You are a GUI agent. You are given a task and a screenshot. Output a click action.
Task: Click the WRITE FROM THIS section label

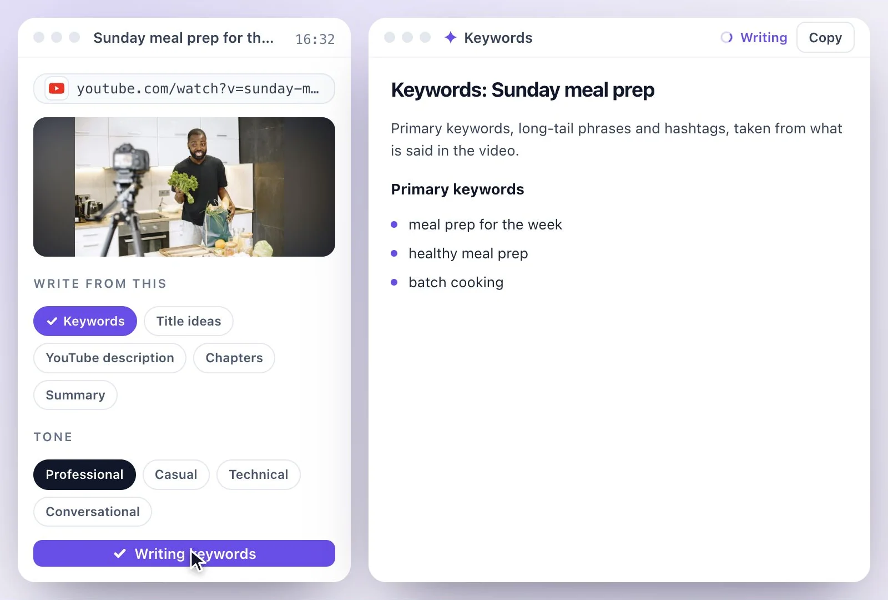point(100,283)
